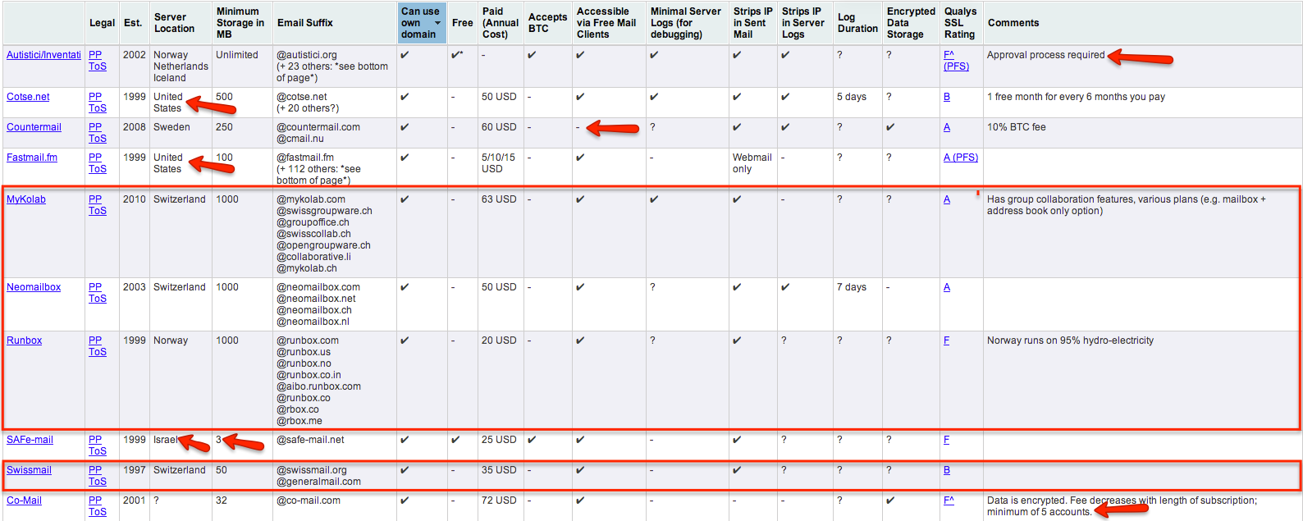Open the ToS link in the Fastmail.fm row

[x=98, y=169]
